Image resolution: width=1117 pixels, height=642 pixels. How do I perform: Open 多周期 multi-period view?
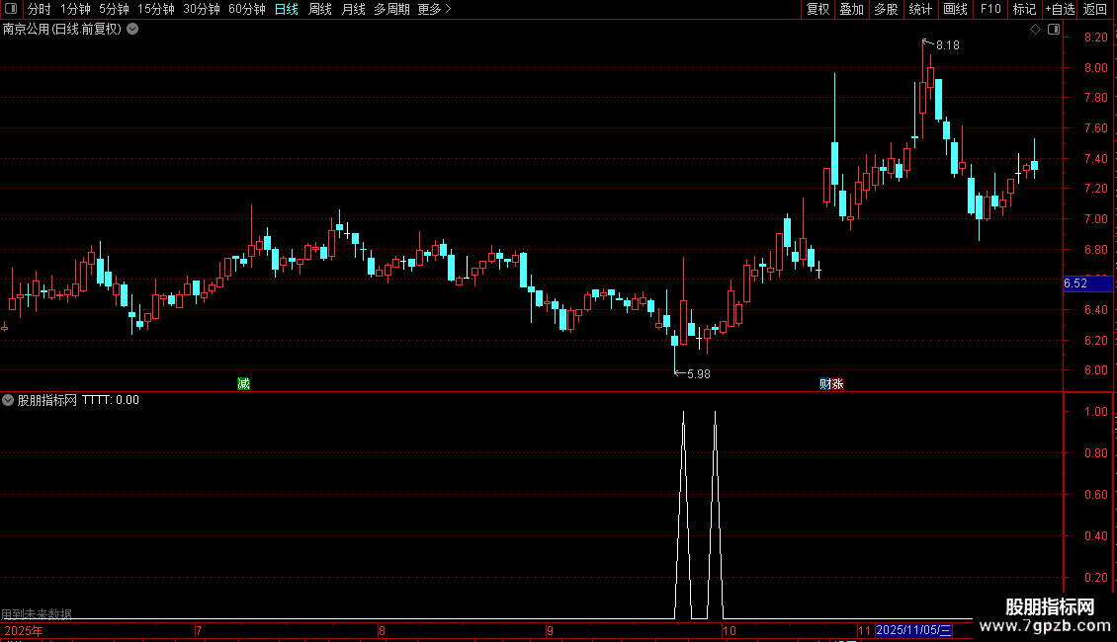point(391,9)
